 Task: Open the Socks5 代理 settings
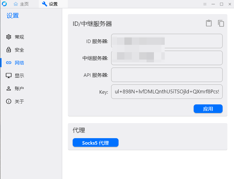[x=95, y=143]
